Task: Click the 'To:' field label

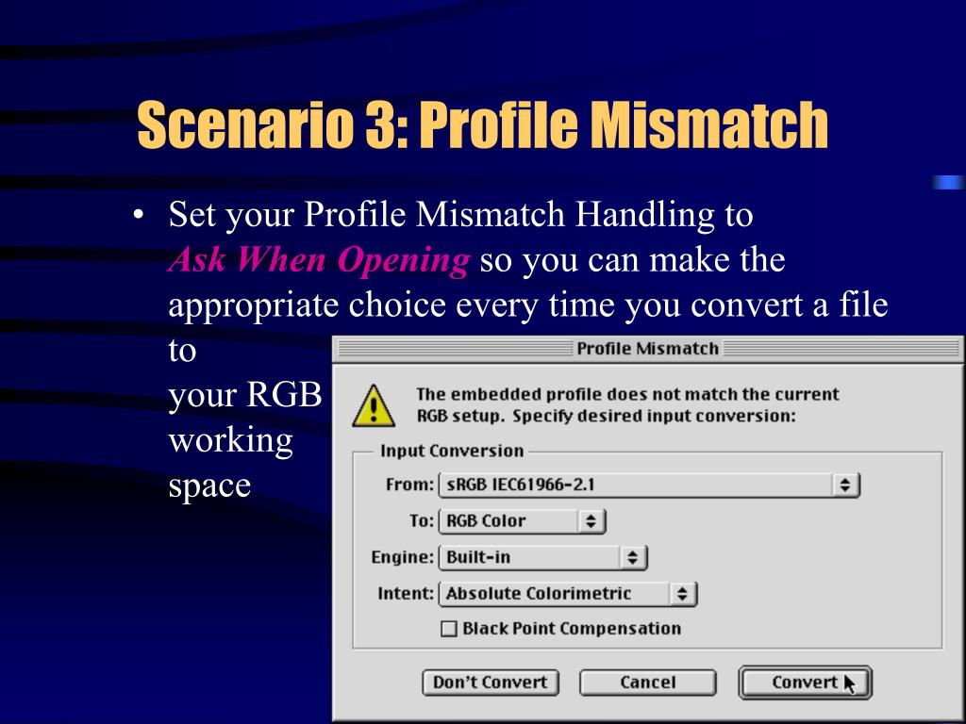Action: (x=422, y=520)
